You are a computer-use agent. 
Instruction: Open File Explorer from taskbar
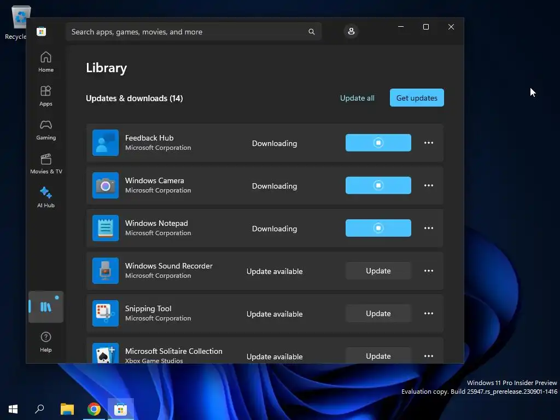pyautogui.click(x=67, y=409)
